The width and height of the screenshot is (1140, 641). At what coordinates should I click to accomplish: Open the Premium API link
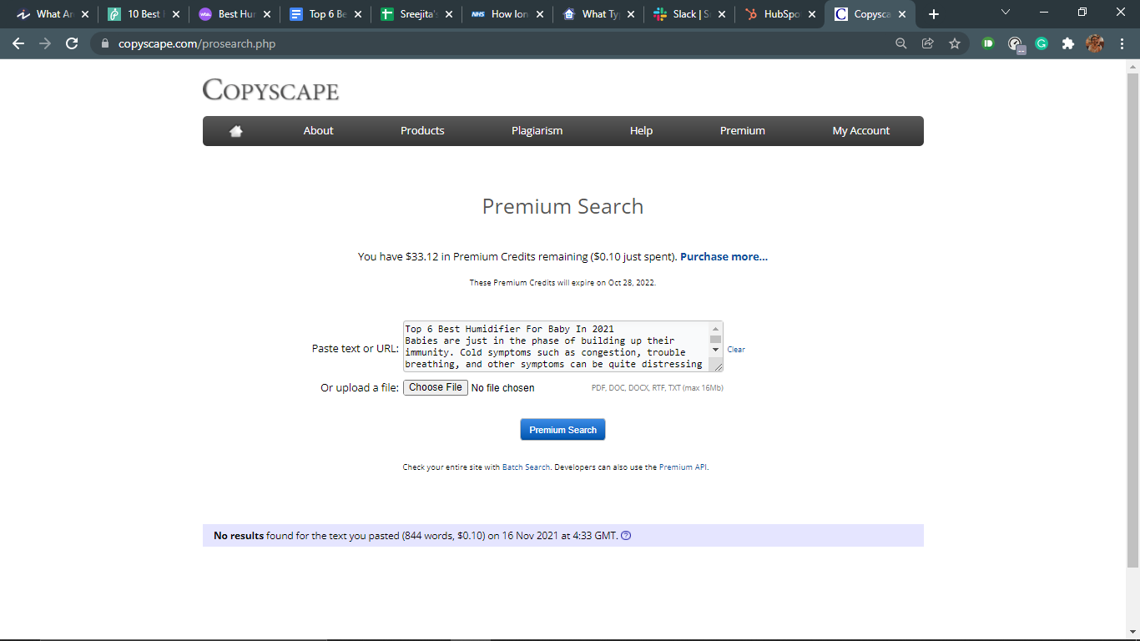click(683, 467)
